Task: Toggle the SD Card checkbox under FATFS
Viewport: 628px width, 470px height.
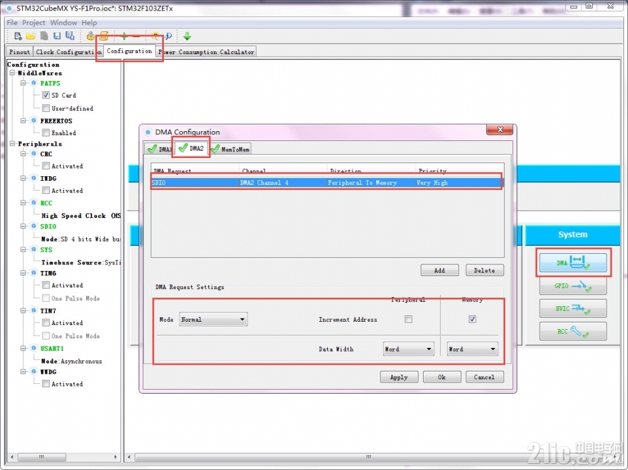Action: click(x=46, y=95)
